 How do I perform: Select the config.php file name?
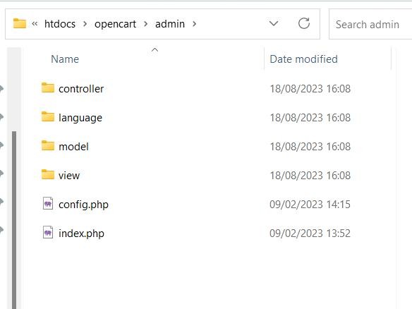(x=83, y=205)
